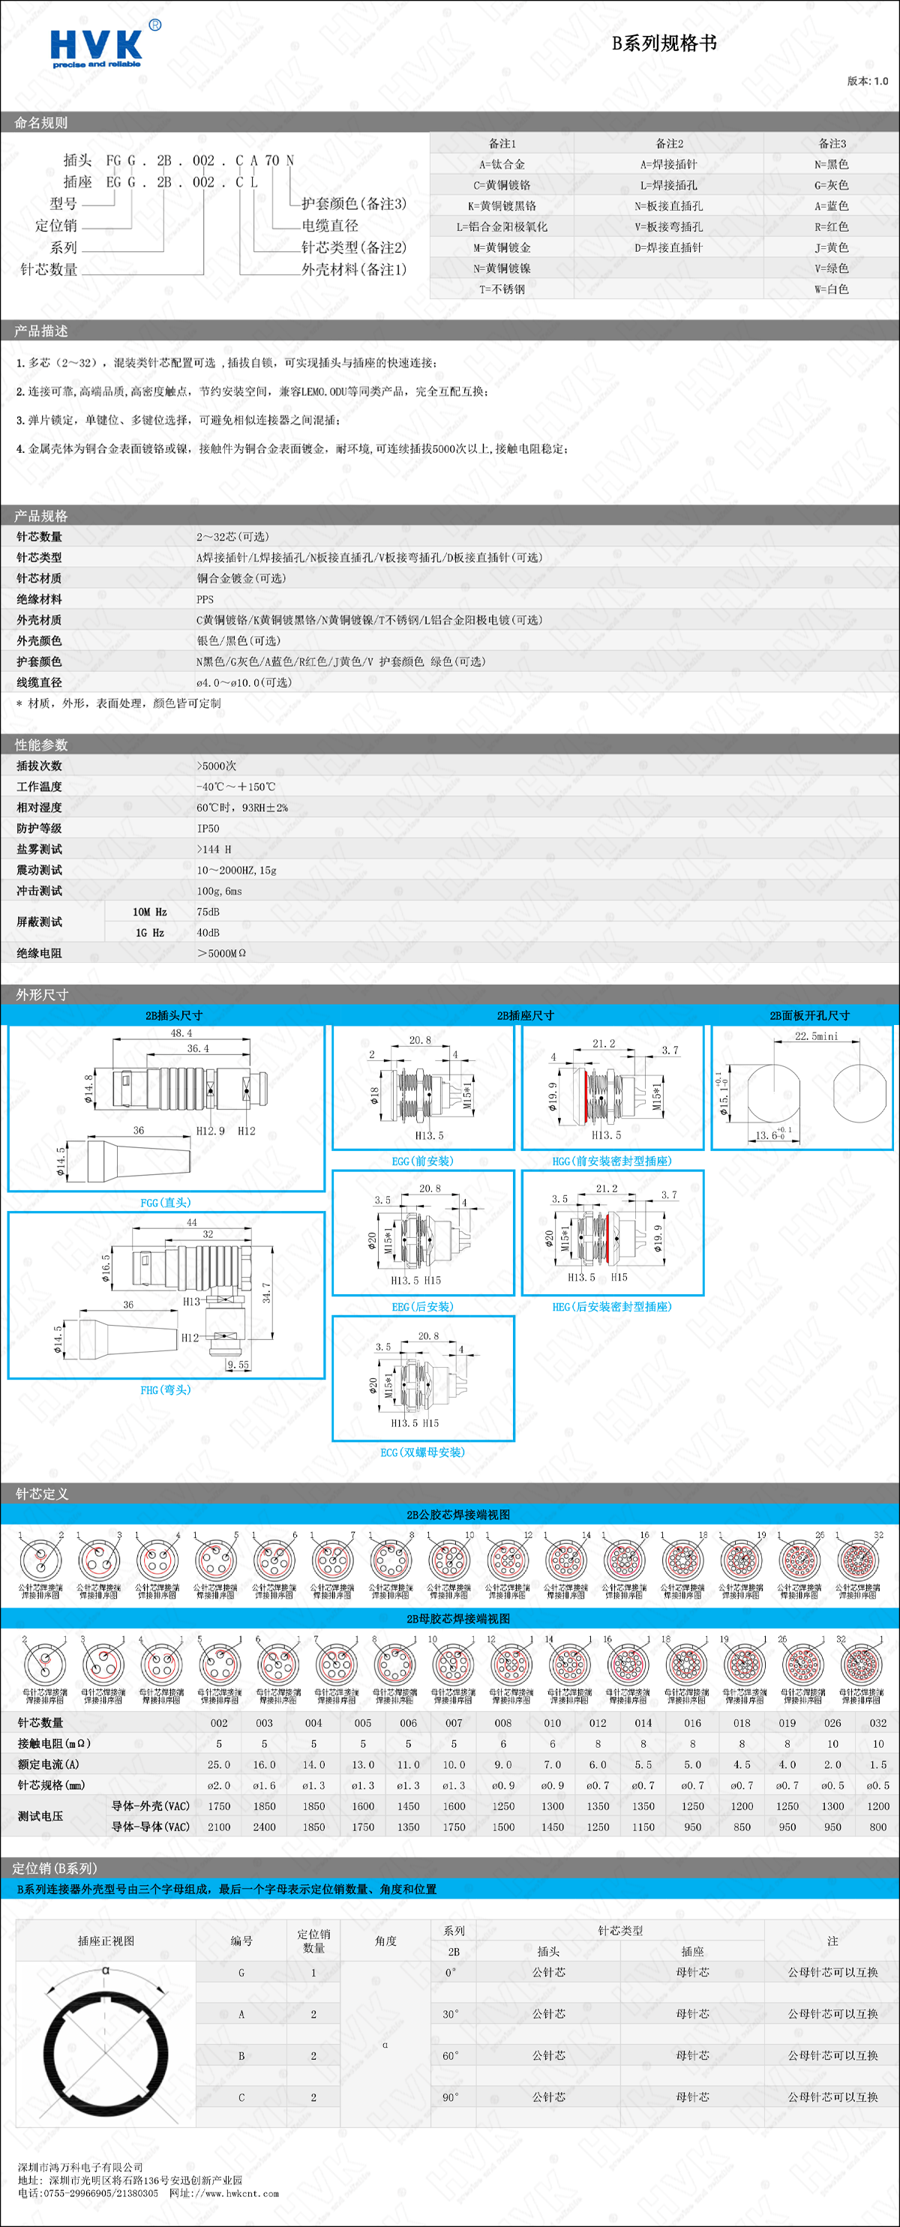900x2227 pixels.
Task: Select the R=红色 cell in the 备注3 column
Action: point(831,226)
